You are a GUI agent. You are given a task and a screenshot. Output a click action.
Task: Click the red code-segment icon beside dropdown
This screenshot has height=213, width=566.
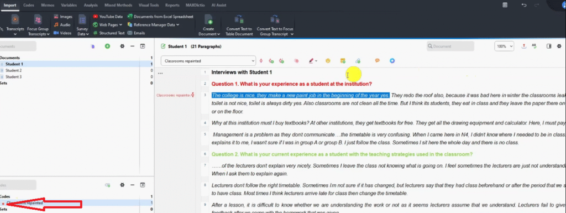(x=261, y=61)
